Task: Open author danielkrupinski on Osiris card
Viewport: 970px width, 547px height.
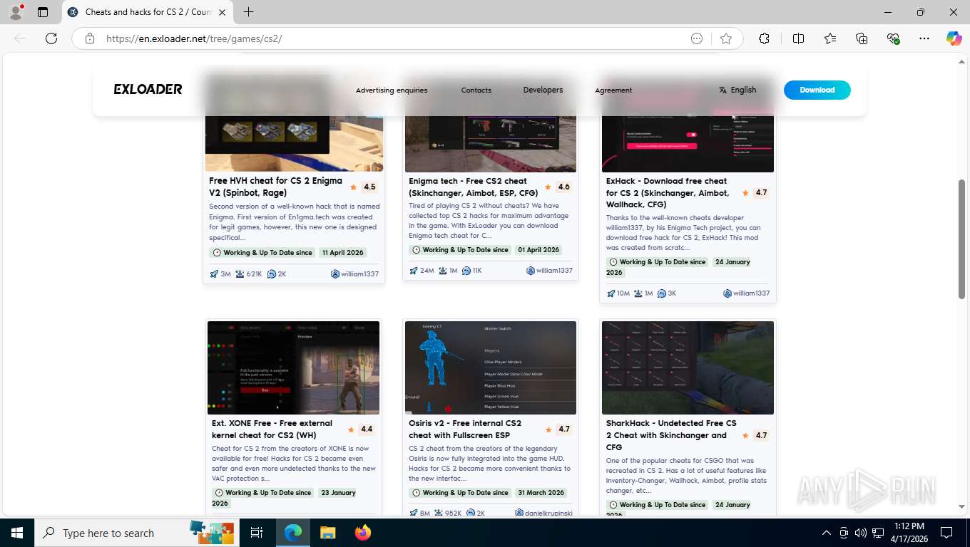Action: click(x=544, y=513)
